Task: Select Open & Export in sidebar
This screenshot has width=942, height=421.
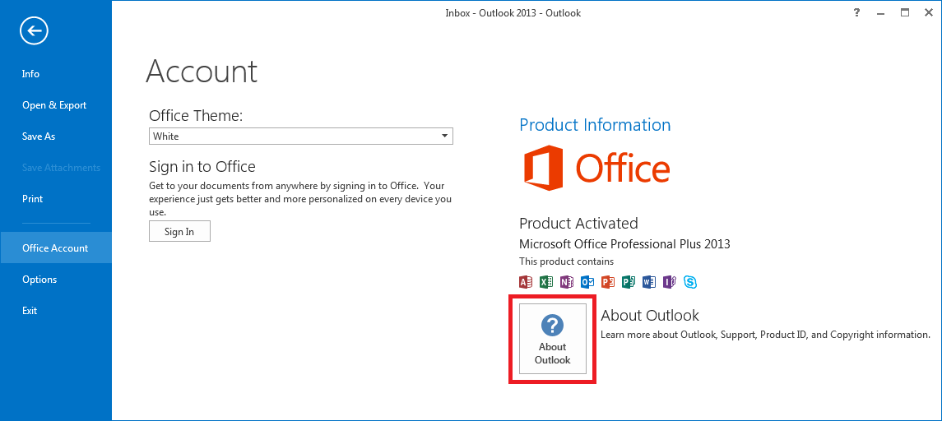Action: click(54, 105)
